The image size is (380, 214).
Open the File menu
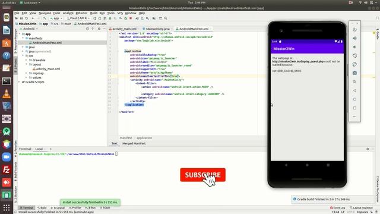(x=17, y=13)
